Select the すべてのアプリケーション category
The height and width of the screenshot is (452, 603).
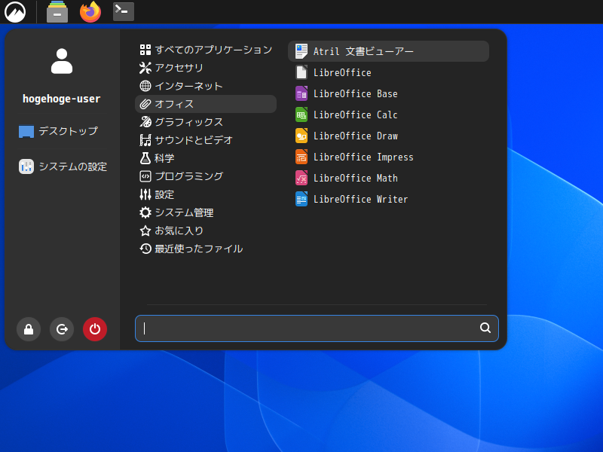(206, 50)
